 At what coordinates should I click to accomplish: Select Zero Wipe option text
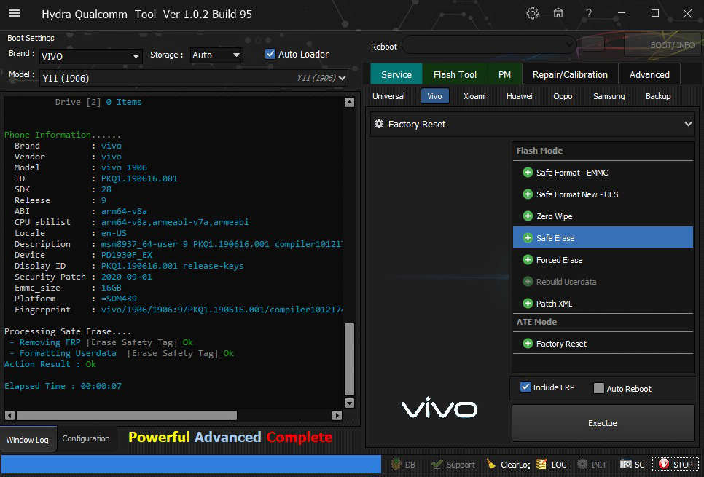pos(554,216)
